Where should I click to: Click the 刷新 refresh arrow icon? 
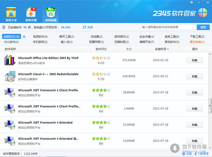[x=84, y=27]
